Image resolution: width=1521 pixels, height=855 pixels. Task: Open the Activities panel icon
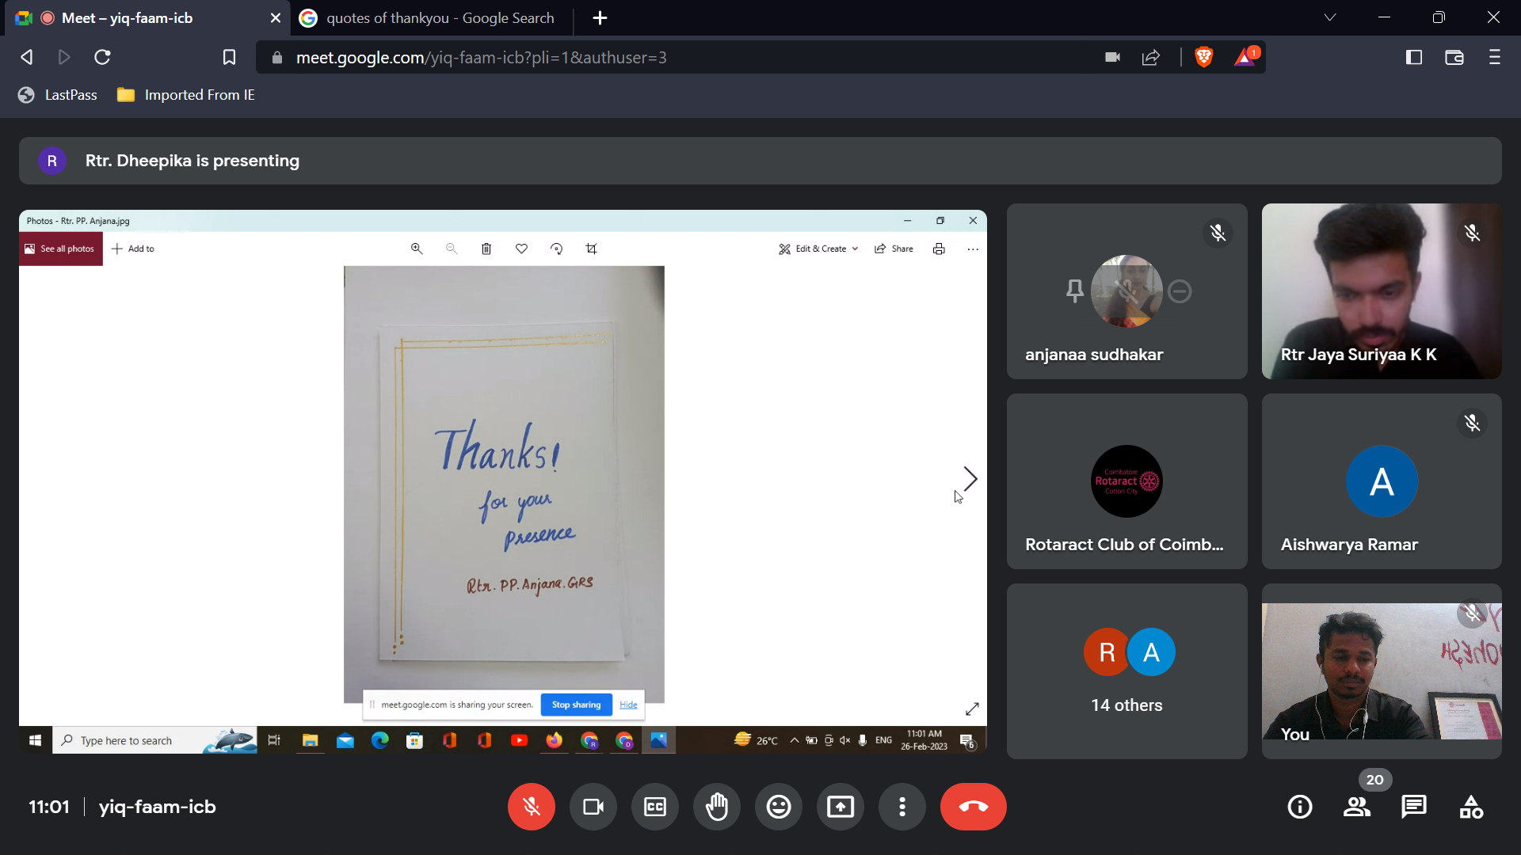[x=1471, y=807]
